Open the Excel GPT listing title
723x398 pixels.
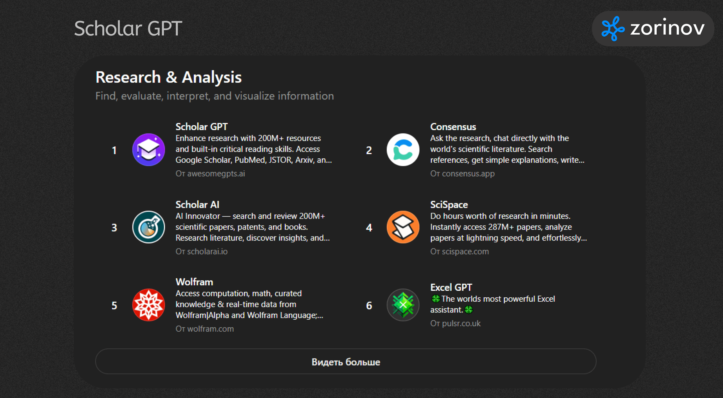[x=451, y=287]
